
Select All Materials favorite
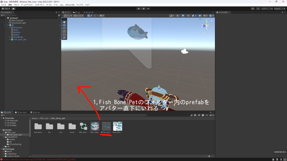[x=12, y=120]
